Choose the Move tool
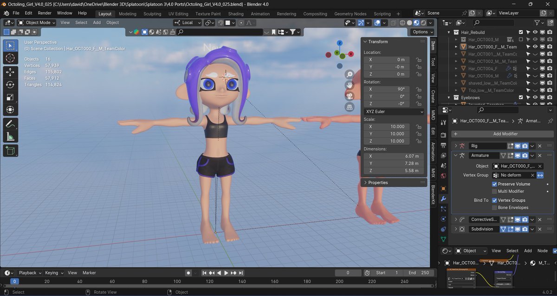This screenshot has height=296, width=557. click(x=11, y=72)
